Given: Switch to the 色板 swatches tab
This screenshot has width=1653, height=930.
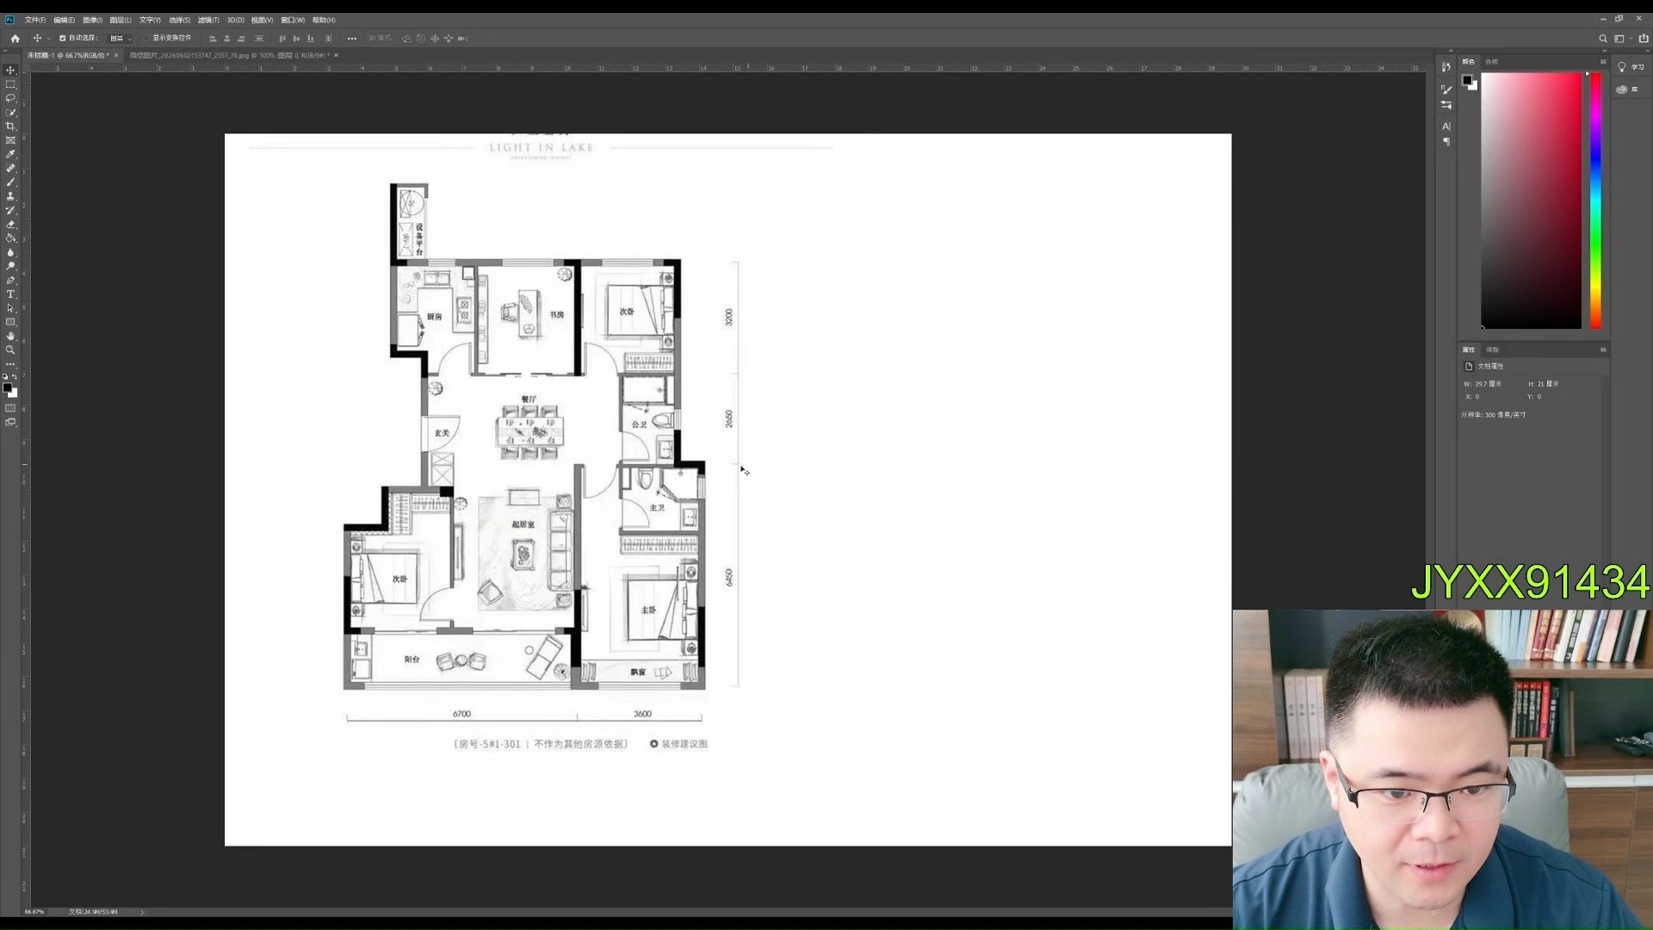Looking at the screenshot, I should pos(1492,62).
